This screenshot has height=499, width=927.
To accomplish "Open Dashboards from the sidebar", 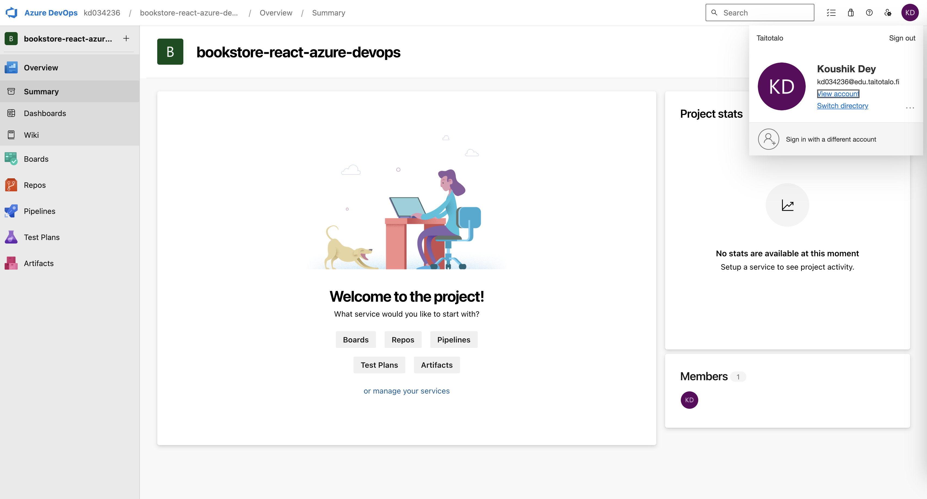I will click(x=45, y=113).
